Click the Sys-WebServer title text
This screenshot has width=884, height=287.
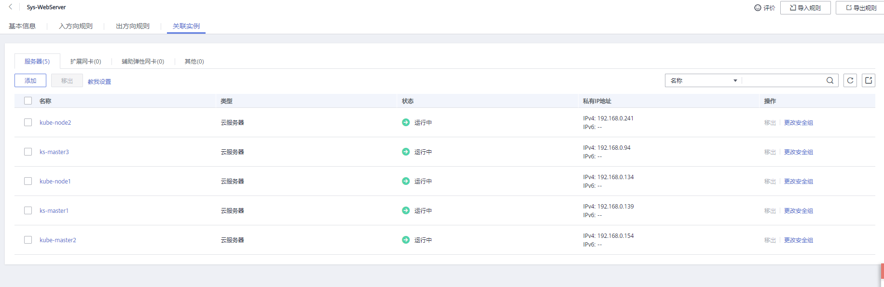(46, 7)
